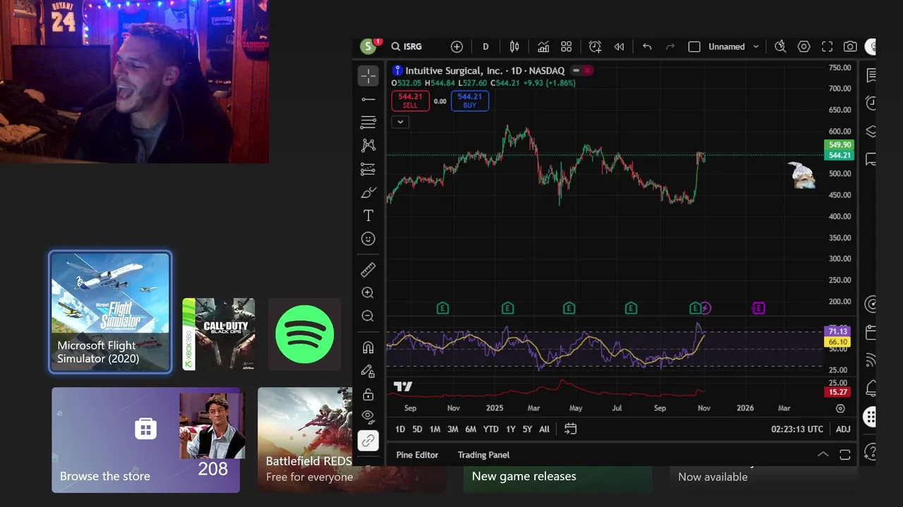Select the 3M time range
Image resolution: width=903 pixels, height=507 pixels.
pos(453,429)
